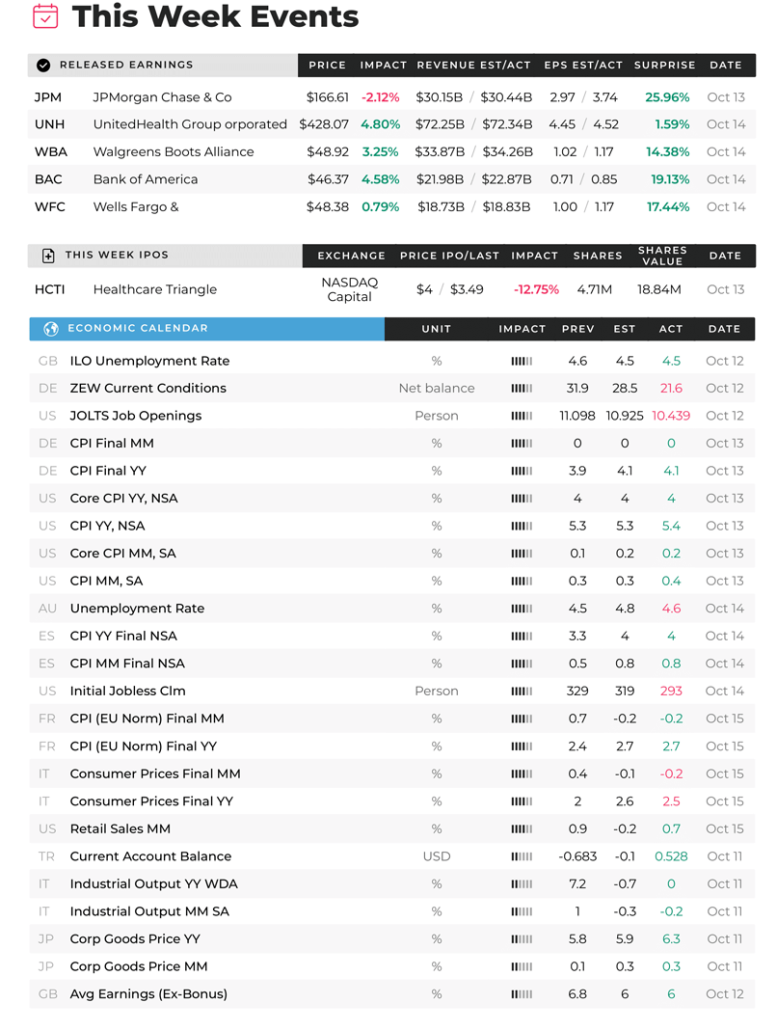The image size is (777, 1031).
Task: Click impact bars for Industrial Output MM SA
Action: tap(522, 912)
